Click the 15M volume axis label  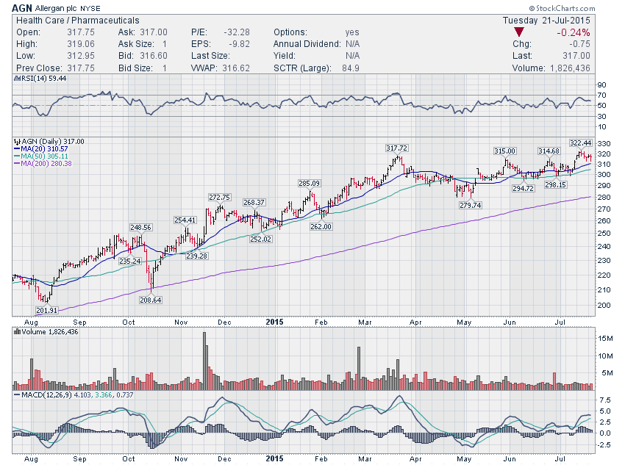tap(605, 339)
